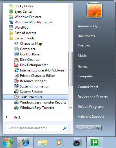Open Default Programs
Viewport: 116px width, 148px height.
pos(91,107)
